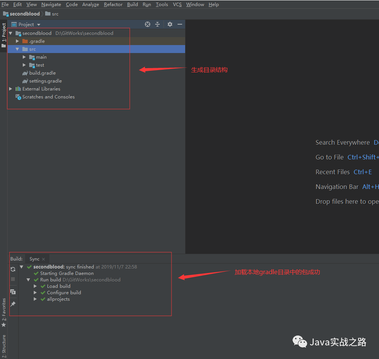The height and width of the screenshot is (359, 379).
Task: Hide the Project panel using the minimize icon
Action: click(180, 24)
